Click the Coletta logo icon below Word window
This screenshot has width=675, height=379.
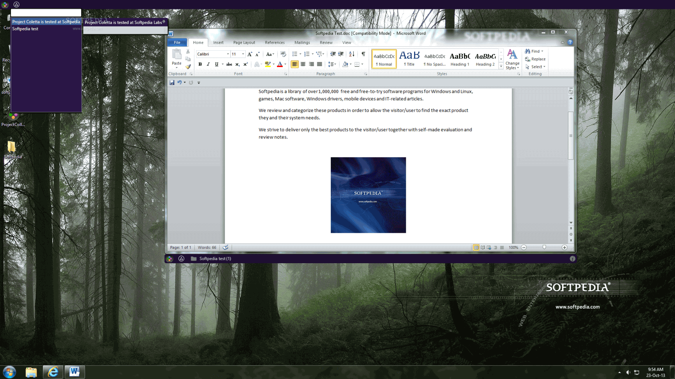point(170,259)
